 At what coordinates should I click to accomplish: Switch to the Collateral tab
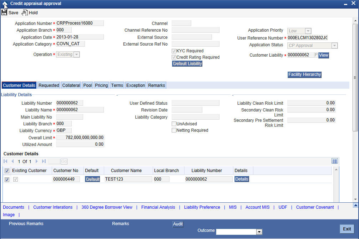[x=71, y=85]
